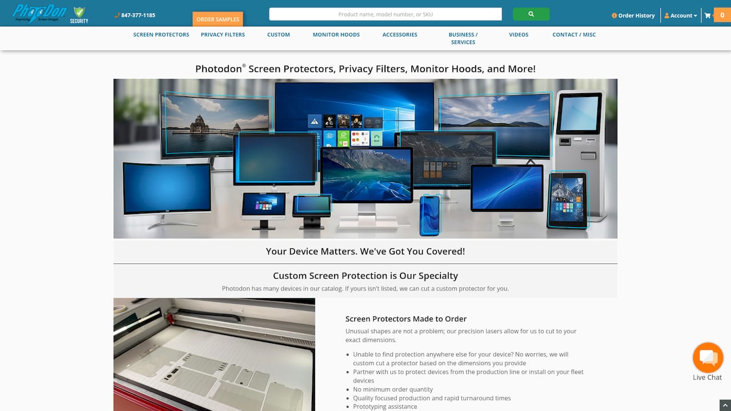Click the Photodon logo
The image size is (731, 411).
point(39,13)
